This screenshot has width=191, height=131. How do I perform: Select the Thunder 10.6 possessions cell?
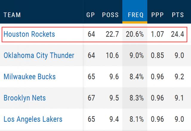(112, 56)
